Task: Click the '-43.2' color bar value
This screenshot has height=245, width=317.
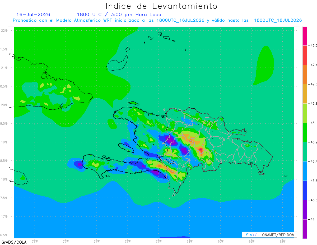Action: tap(313, 142)
